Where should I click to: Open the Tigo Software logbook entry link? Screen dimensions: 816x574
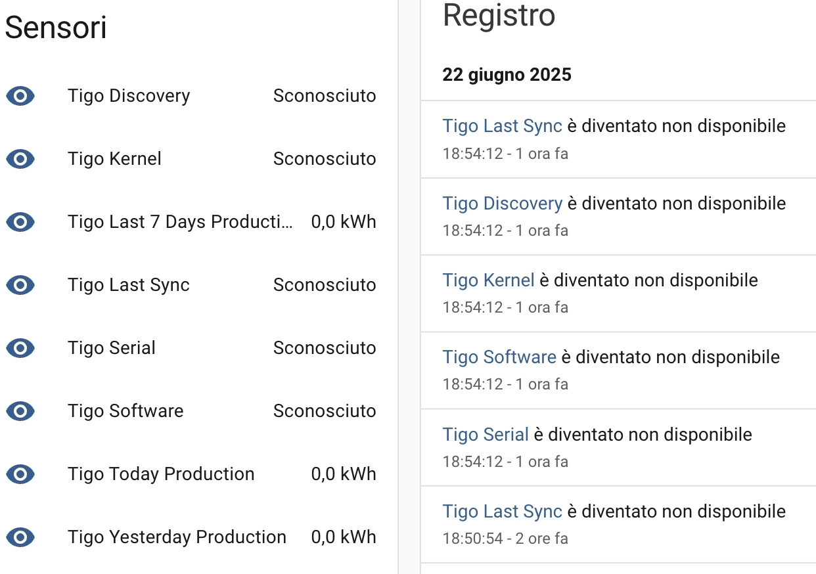tap(499, 357)
